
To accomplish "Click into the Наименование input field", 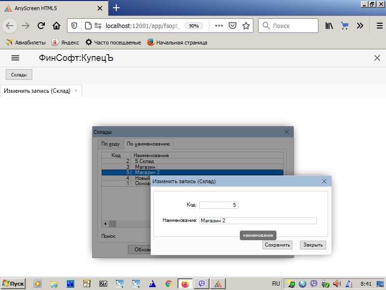I will 258,220.
